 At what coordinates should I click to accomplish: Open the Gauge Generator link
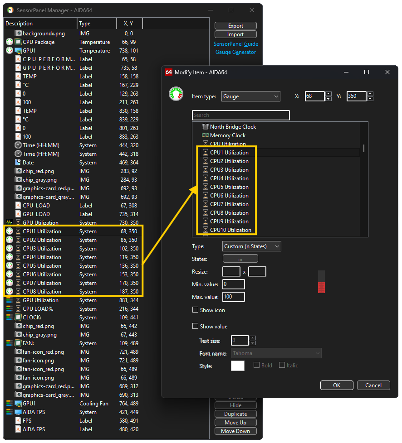(x=236, y=52)
